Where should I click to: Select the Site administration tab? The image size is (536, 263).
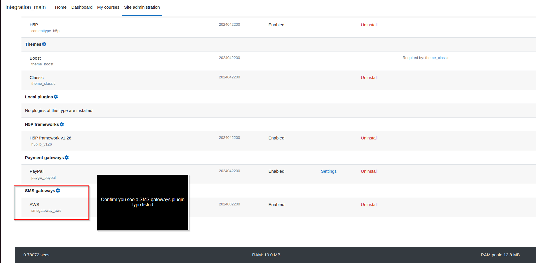tap(142, 7)
